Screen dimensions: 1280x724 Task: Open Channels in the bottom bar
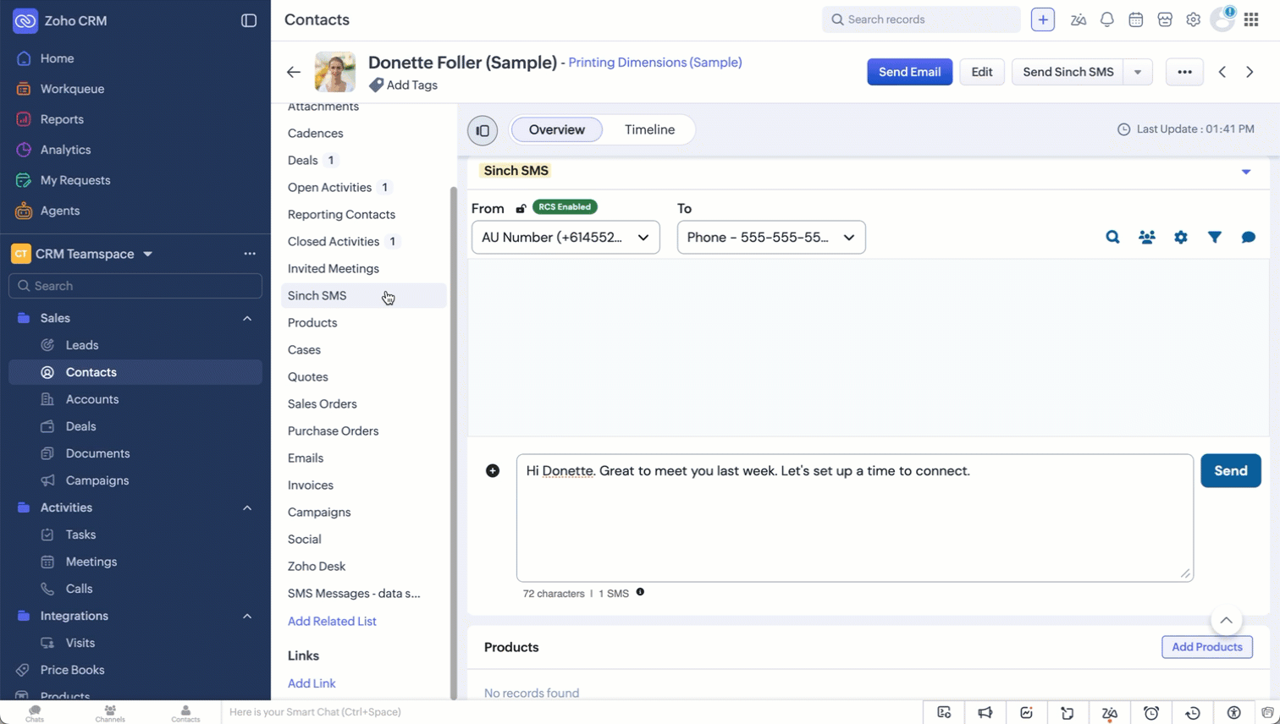click(x=110, y=712)
